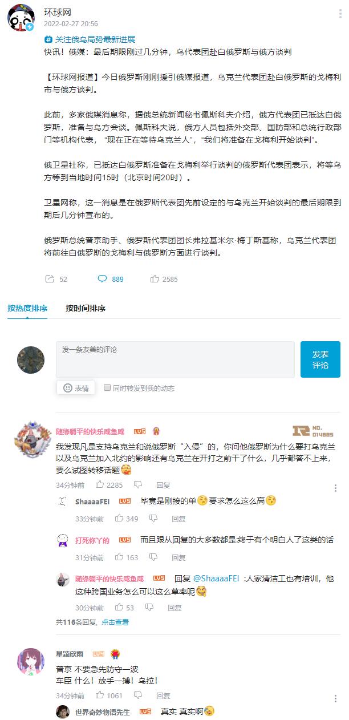Click the 发表评论 button

(320, 359)
